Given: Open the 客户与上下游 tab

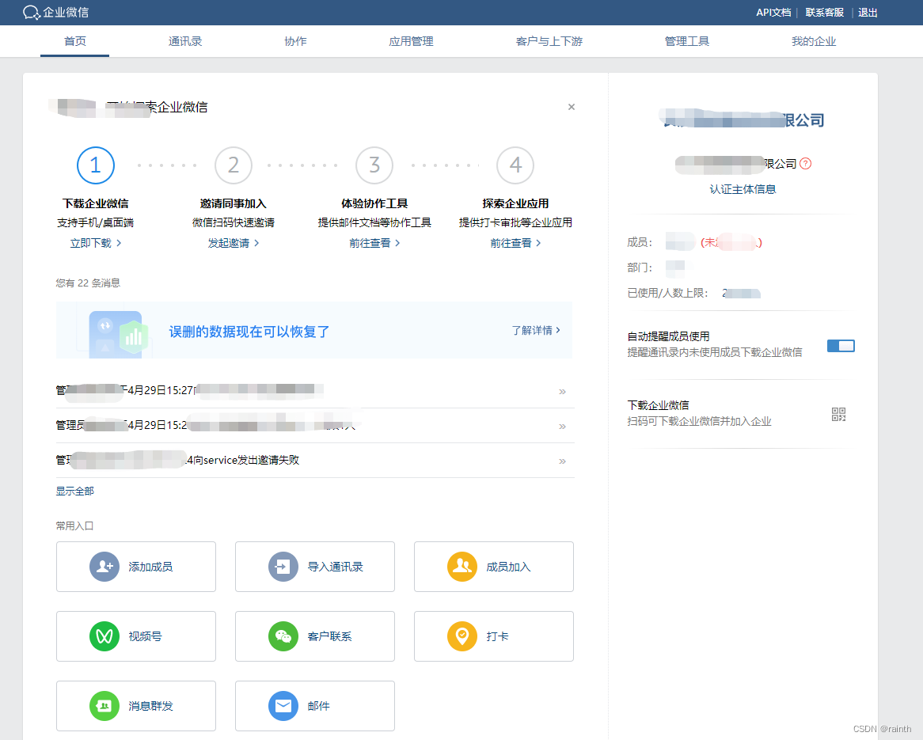Looking at the screenshot, I should 549,41.
